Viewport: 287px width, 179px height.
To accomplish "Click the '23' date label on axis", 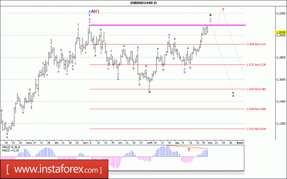I will coord(13,143).
